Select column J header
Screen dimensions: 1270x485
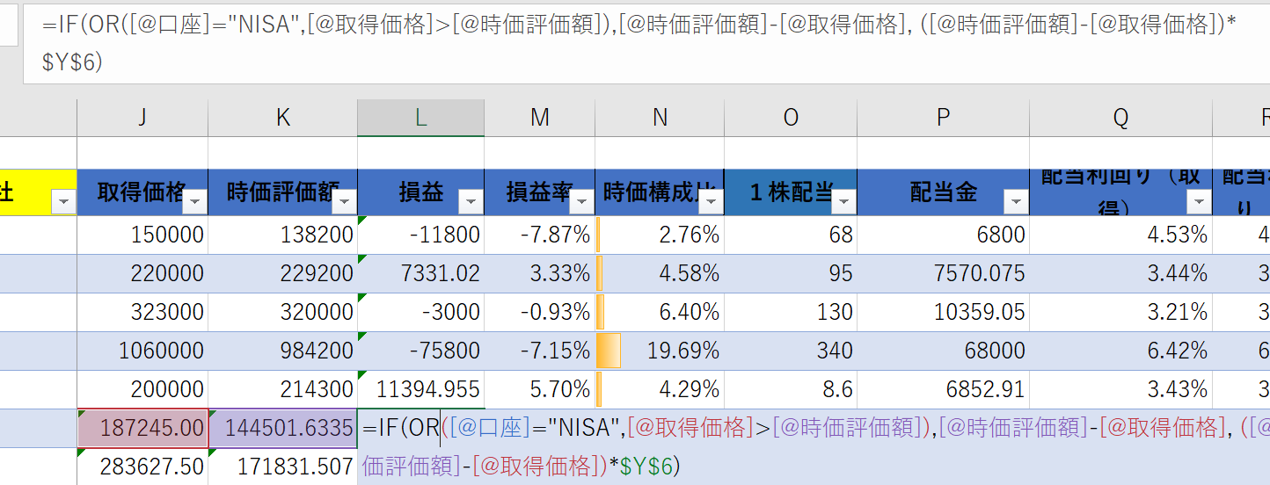[x=142, y=118]
